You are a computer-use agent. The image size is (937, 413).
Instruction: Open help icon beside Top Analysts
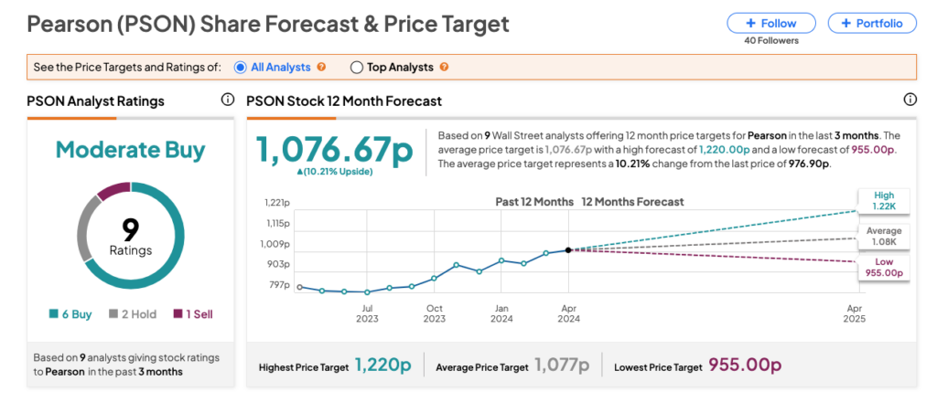tap(444, 68)
